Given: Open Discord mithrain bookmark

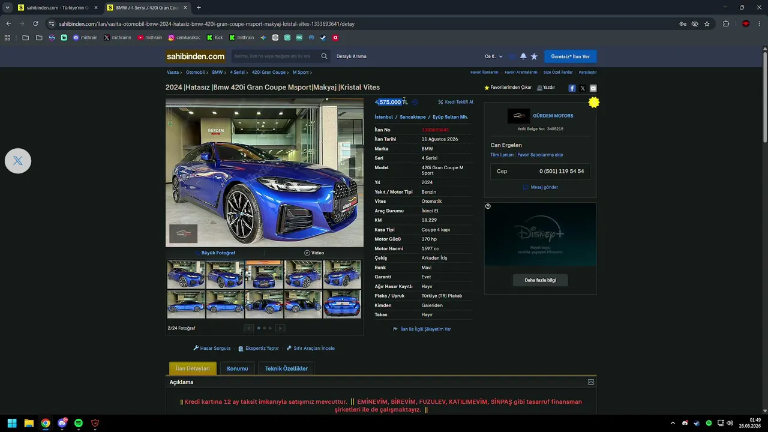Looking at the screenshot, I should click(85, 37).
